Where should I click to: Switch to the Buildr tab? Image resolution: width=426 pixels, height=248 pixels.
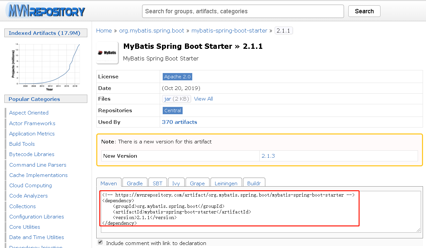tap(254, 183)
